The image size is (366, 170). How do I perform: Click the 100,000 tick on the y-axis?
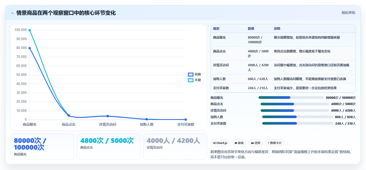tap(21, 30)
